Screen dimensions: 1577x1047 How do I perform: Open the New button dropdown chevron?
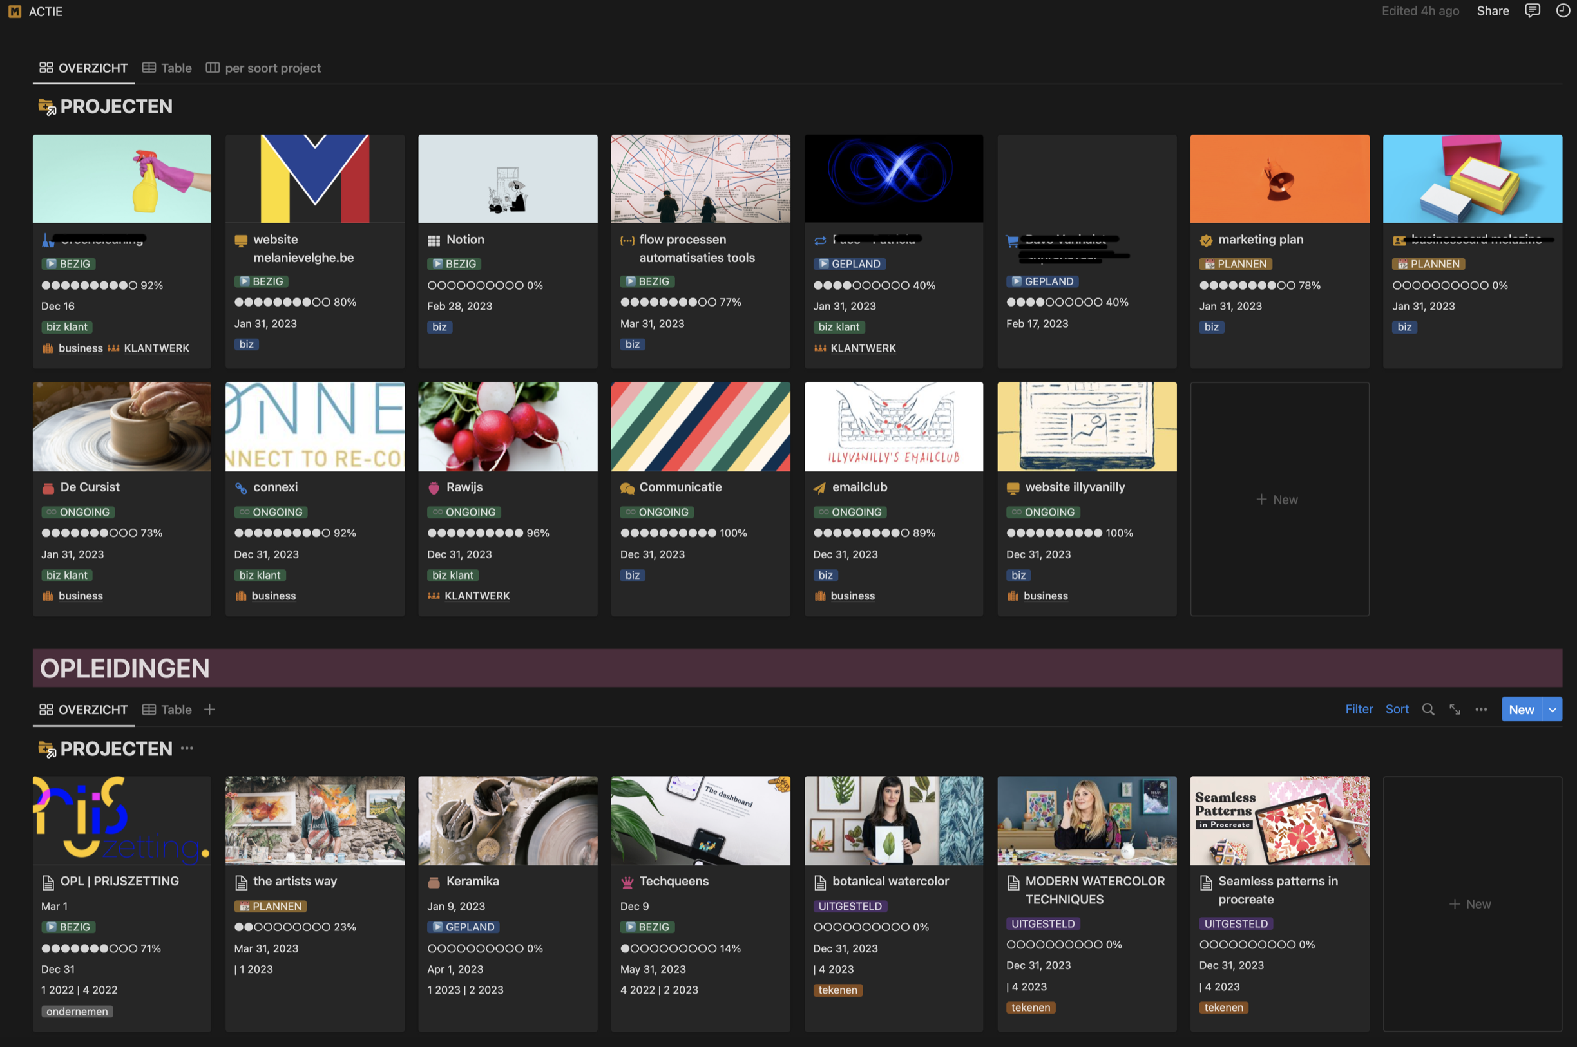point(1553,709)
